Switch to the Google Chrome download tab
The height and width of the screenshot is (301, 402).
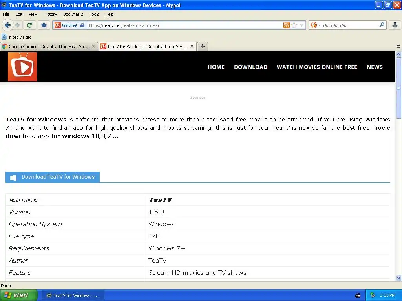[49, 46]
